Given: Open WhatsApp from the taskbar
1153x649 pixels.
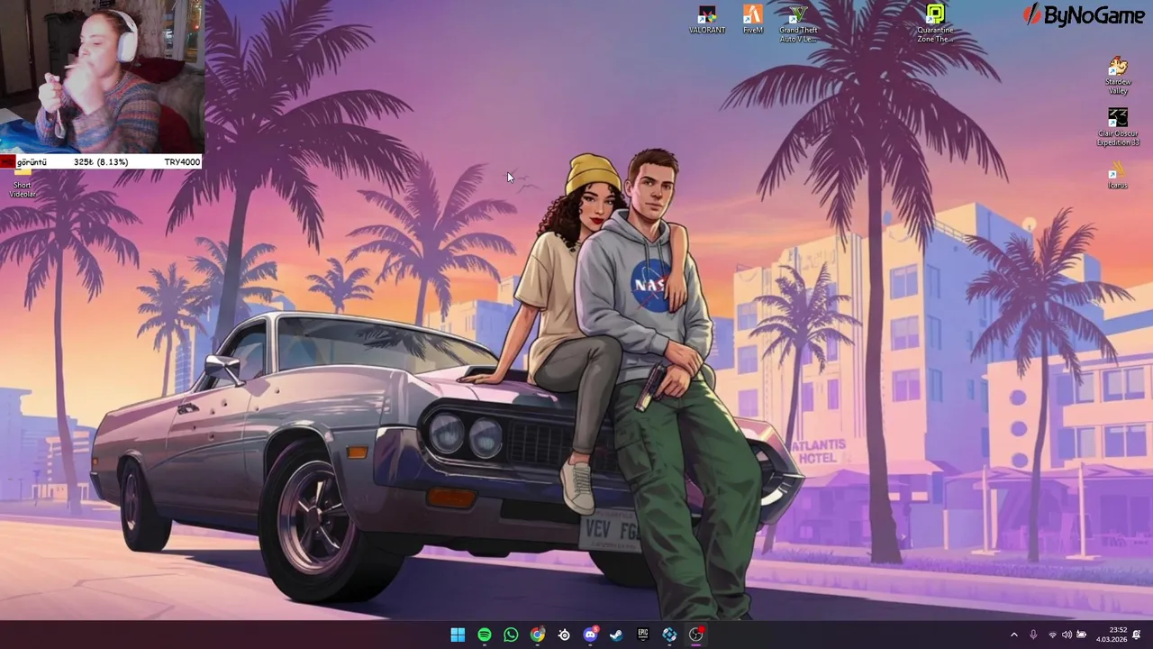Looking at the screenshot, I should pyautogui.click(x=511, y=635).
